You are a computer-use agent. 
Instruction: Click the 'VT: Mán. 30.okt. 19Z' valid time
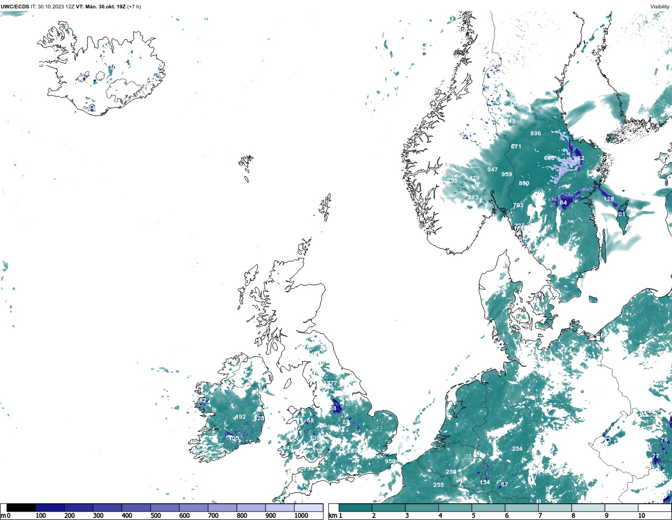coord(100,6)
